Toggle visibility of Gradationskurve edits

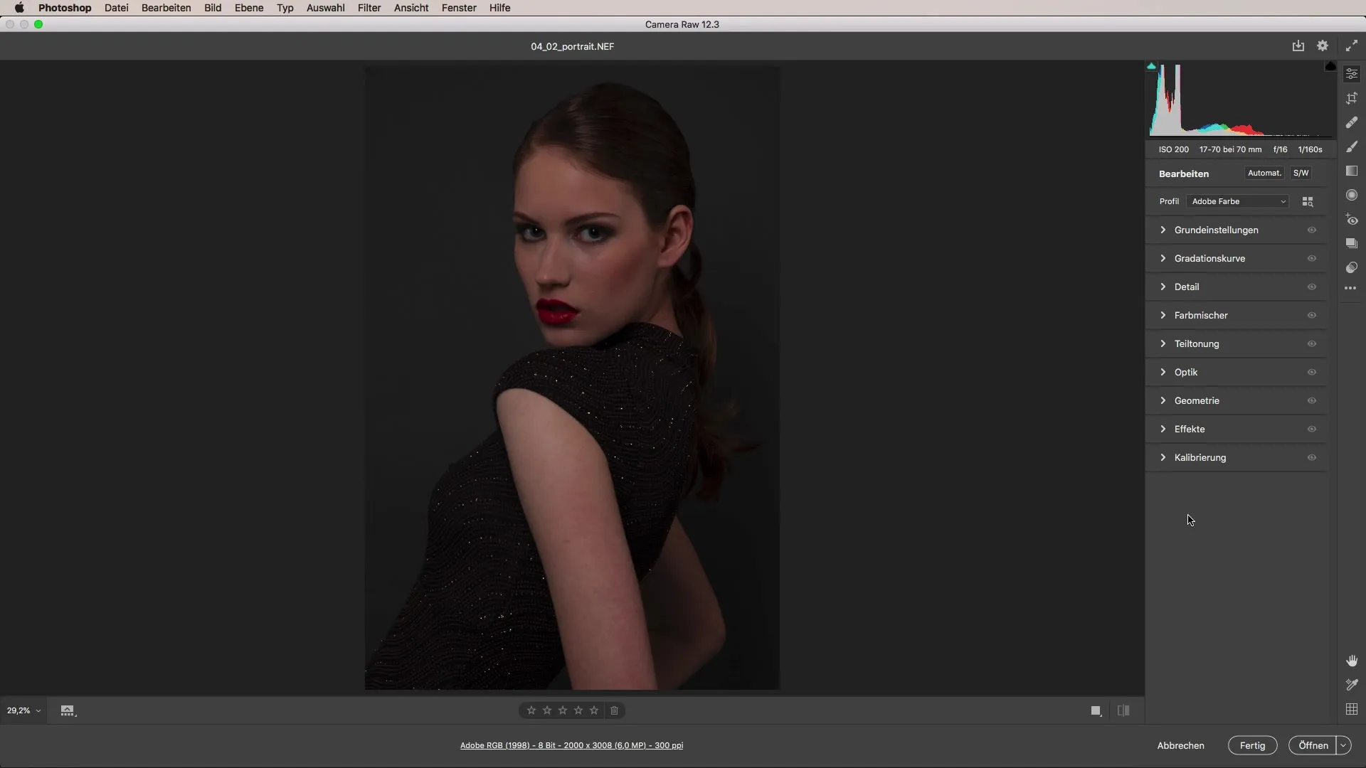pos(1312,258)
